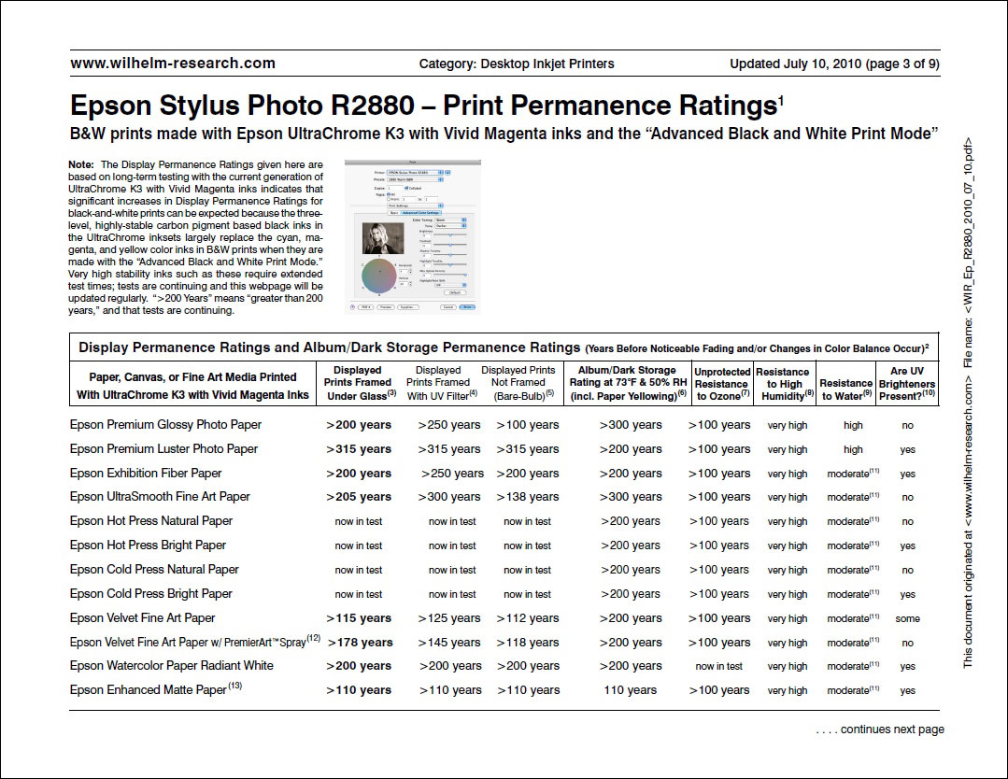The height and width of the screenshot is (779, 1008).
Task: Click the ">300 years" UV filter value for UltraSmooth
Action: point(449,497)
